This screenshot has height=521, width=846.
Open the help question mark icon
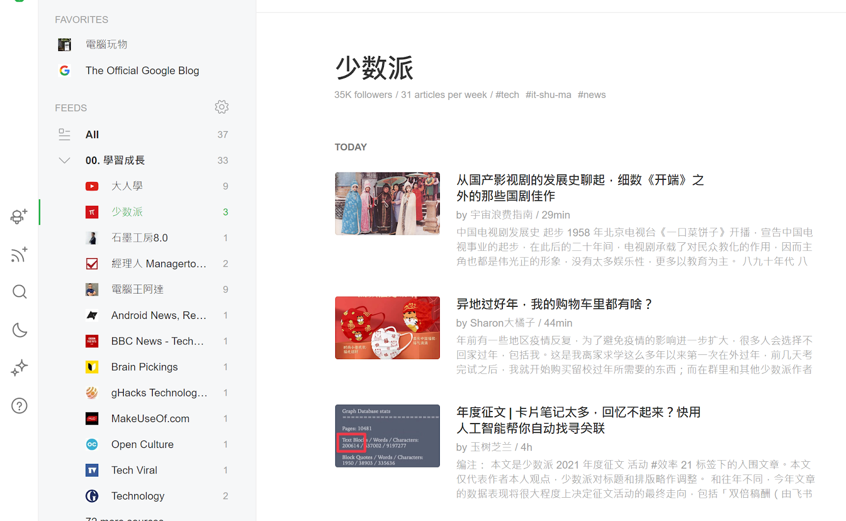[x=20, y=406]
